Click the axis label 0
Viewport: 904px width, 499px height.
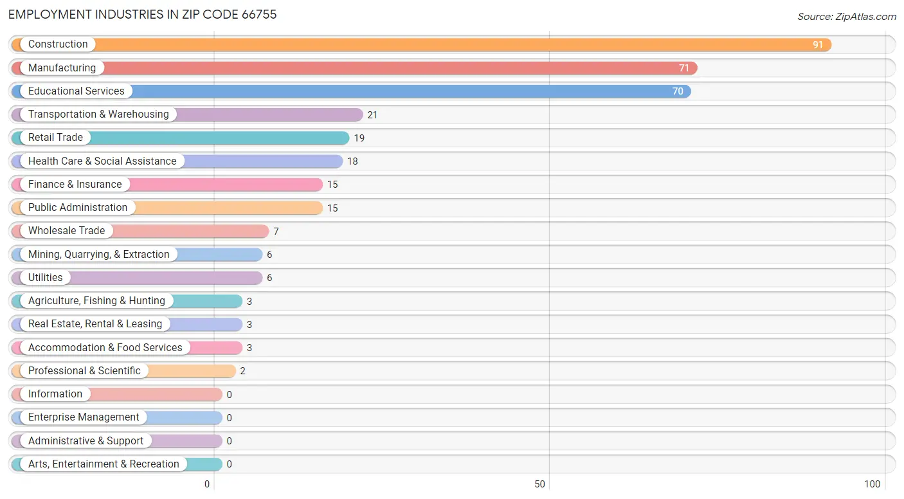coord(207,484)
